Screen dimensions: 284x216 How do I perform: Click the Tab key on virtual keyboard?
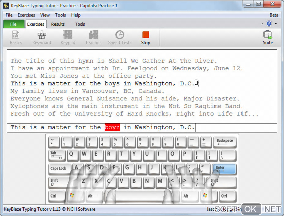(x=57, y=155)
